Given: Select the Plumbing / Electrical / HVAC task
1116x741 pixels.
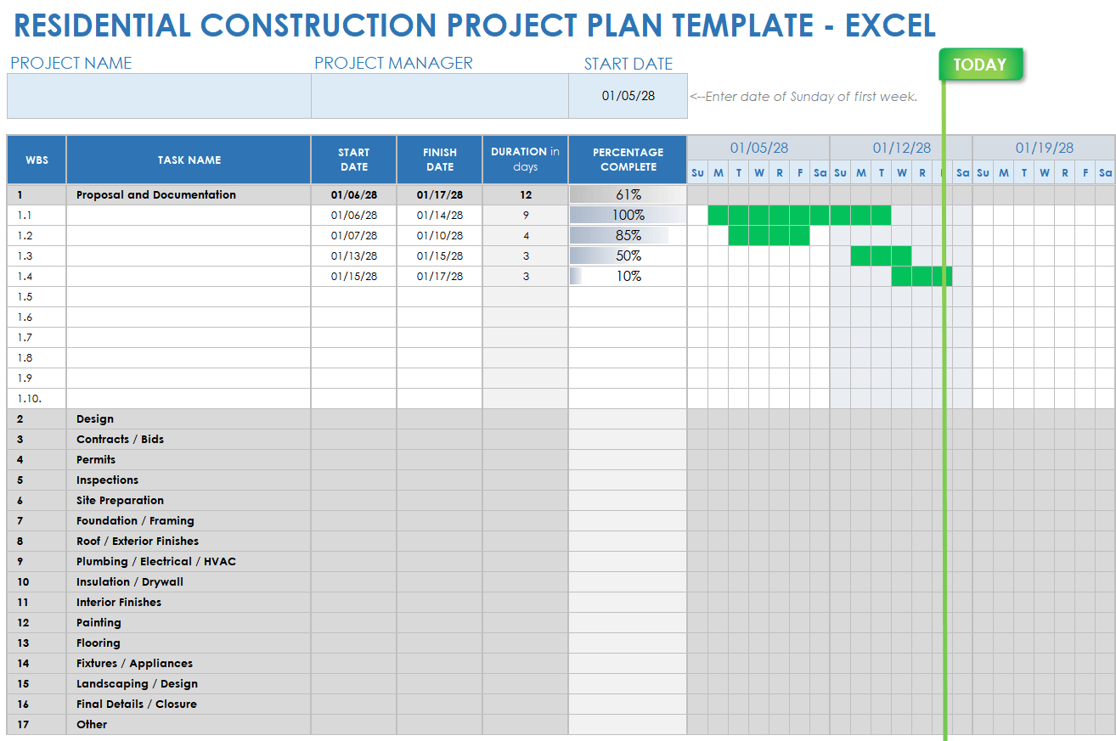Looking at the screenshot, I should (156, 561).
